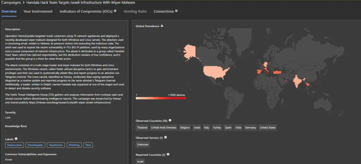Click the United States on the map
The width and height of the screenshot is (361, 164).
(x=214, y=73)
